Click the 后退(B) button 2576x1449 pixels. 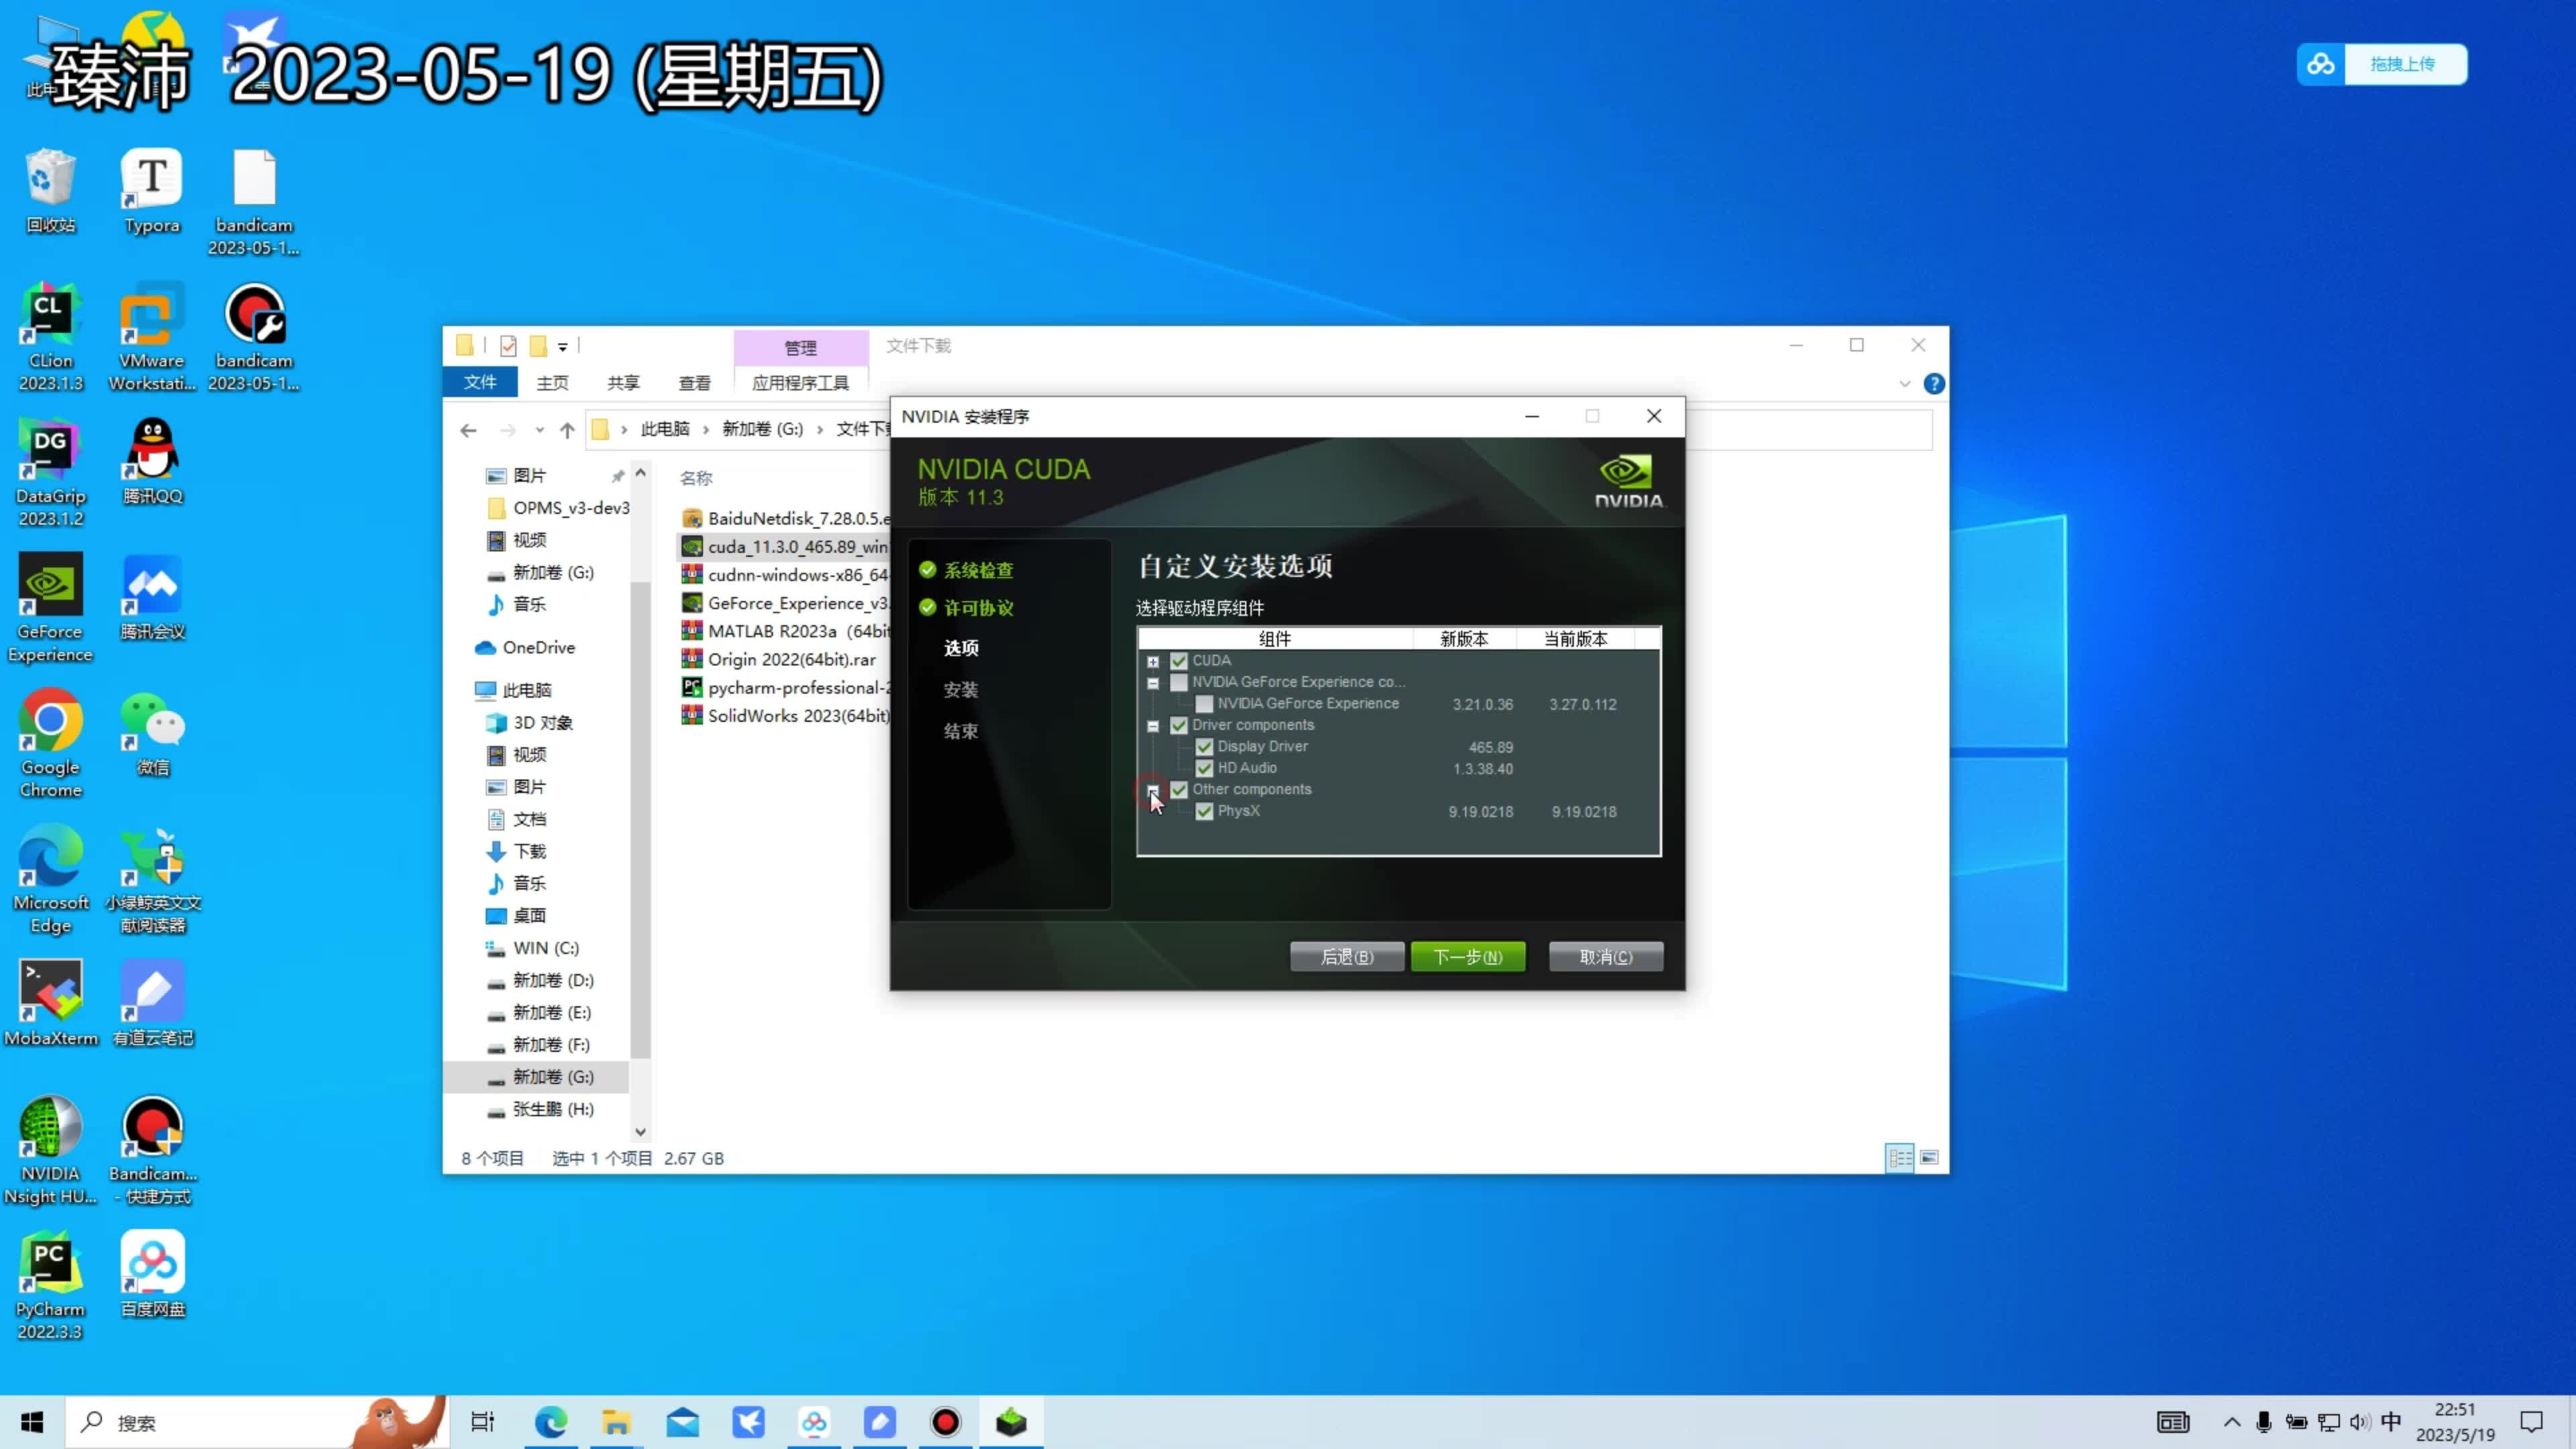coord(1346,957)
